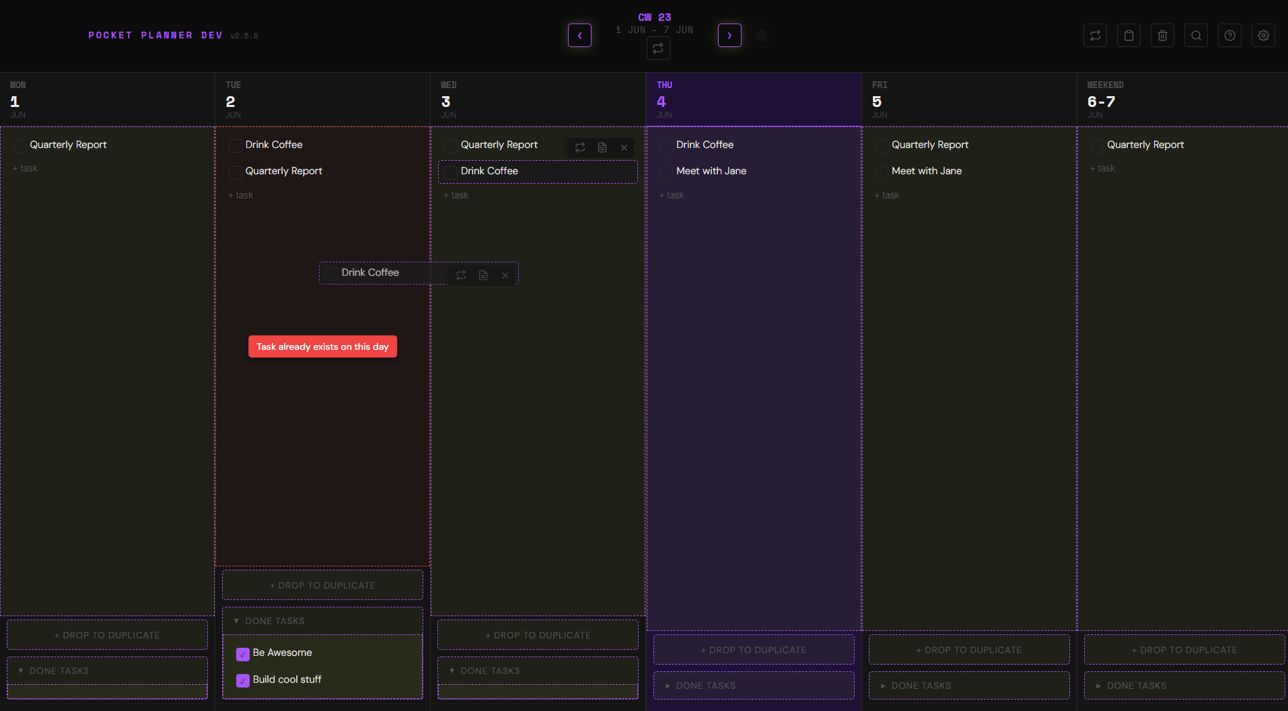Image resolution: width=1288 pixels, height=711 pixels.
Task: Check Weekend's Quarterly Report task
Action: tap(1097, 145)
